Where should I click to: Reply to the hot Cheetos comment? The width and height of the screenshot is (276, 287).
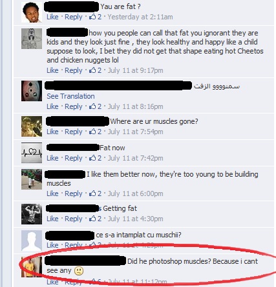pos(74,70)
